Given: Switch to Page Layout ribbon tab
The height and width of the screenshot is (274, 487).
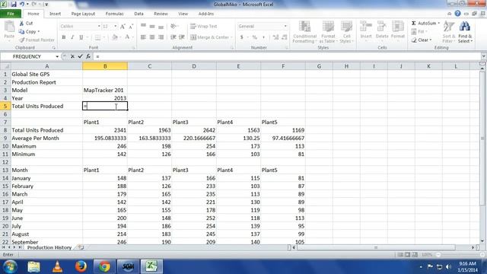Looking at the screenshot, I should [83, 14].
